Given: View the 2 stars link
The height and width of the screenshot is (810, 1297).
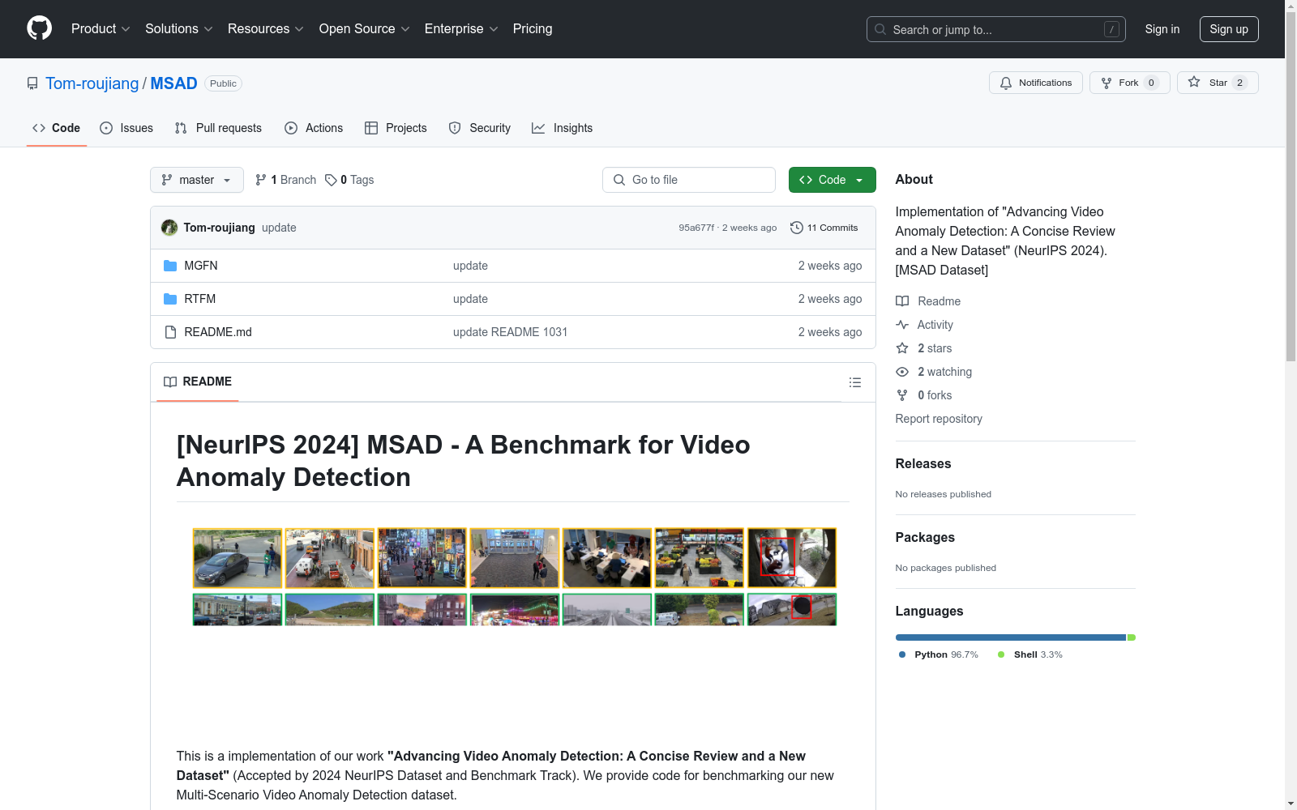Looking at the screenshot, I should 924,348.
